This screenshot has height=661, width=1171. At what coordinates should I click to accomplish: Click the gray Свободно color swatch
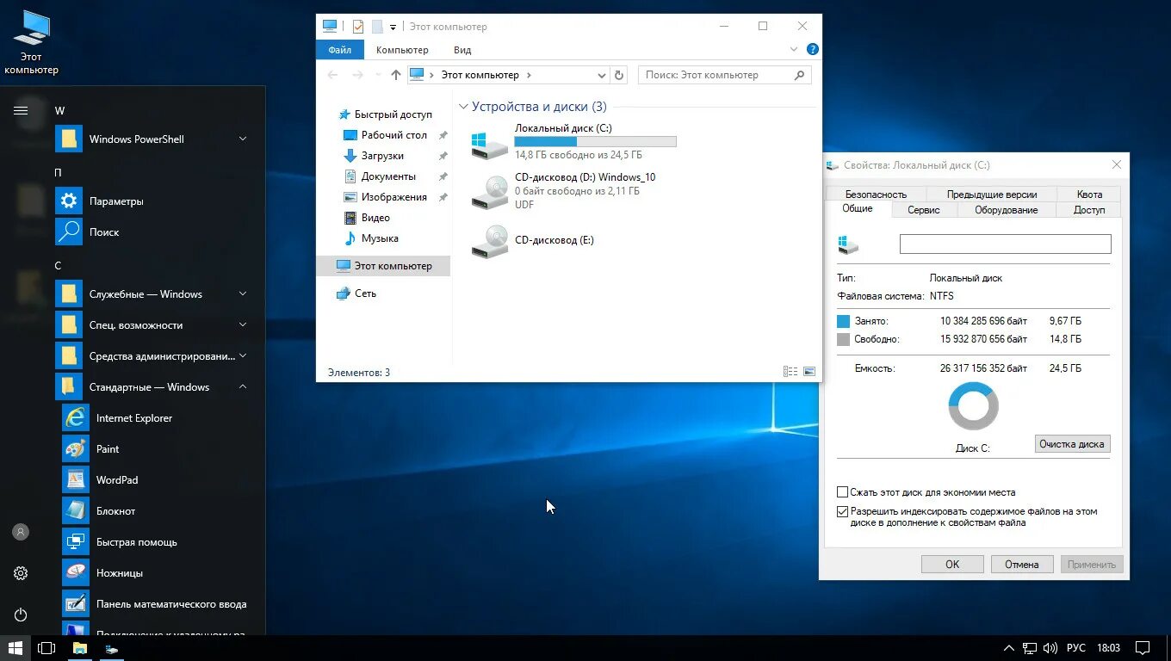[843, 339]
